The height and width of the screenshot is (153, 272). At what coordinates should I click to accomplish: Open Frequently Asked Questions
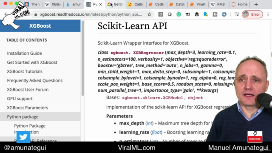[35, 80]
